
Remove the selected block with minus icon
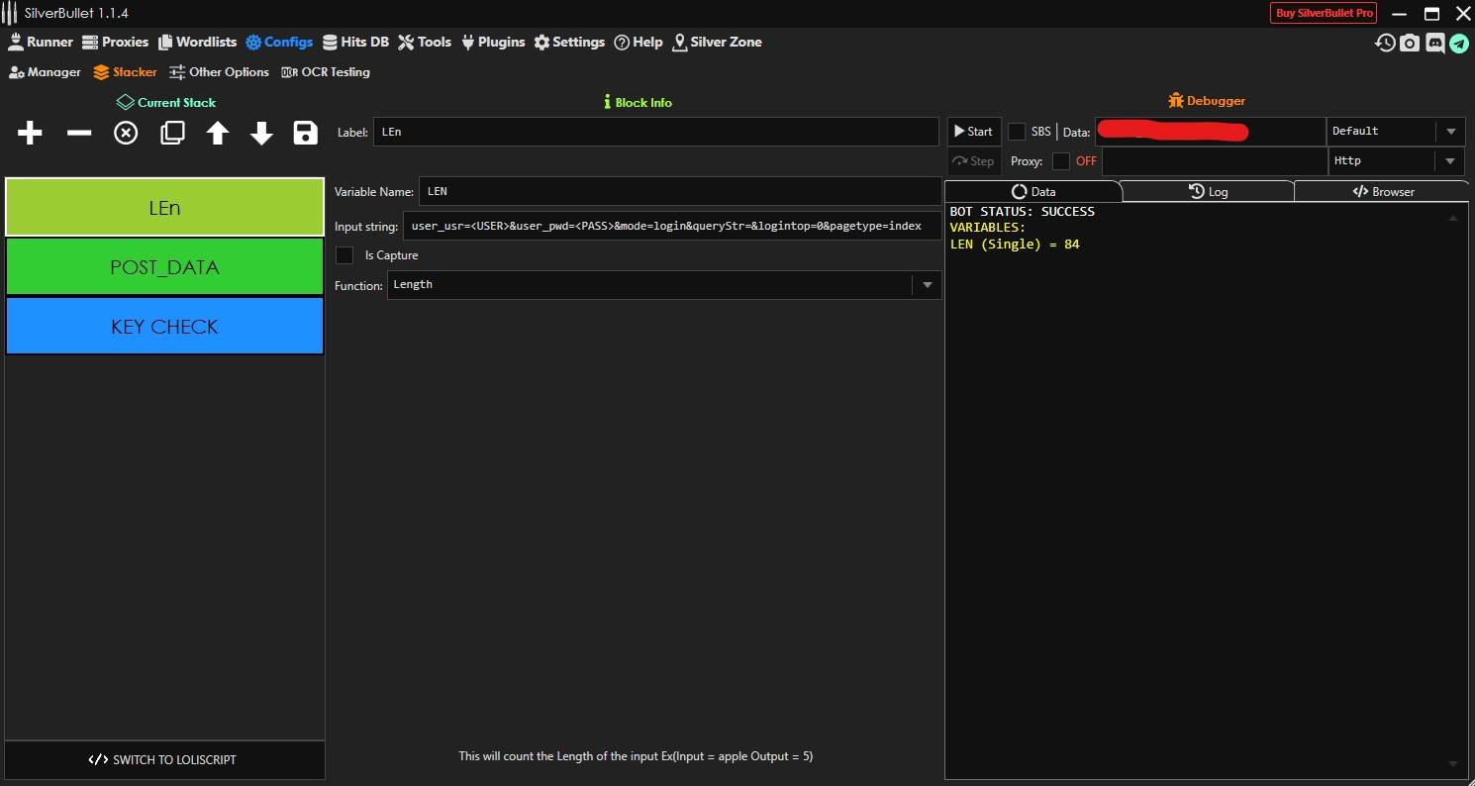point(78,133)
